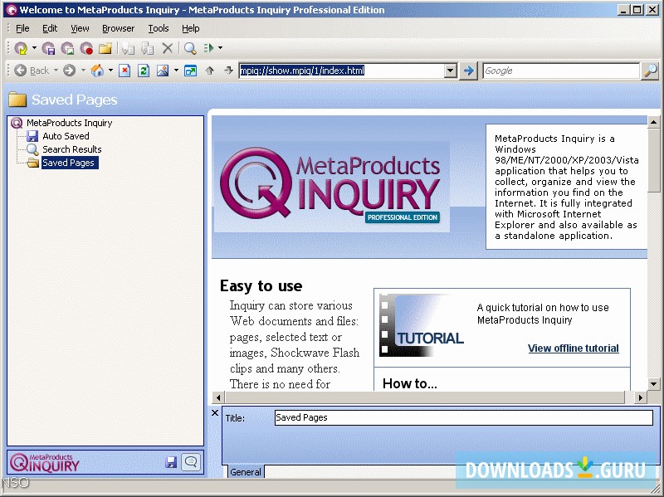Click vertical scrollbar up arrow
Image resolution: width=664 pixels, height=497 pixels.
click(x=653, y=122)
